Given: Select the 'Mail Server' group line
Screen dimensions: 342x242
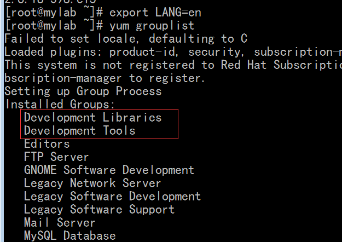Looking at the screenshot, I should tap(60, 222).
